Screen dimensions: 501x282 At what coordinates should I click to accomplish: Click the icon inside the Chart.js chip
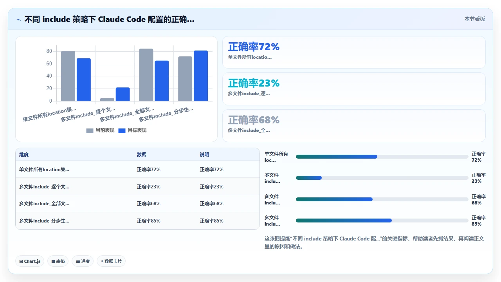pyautogui.click(x=21, y=261)
